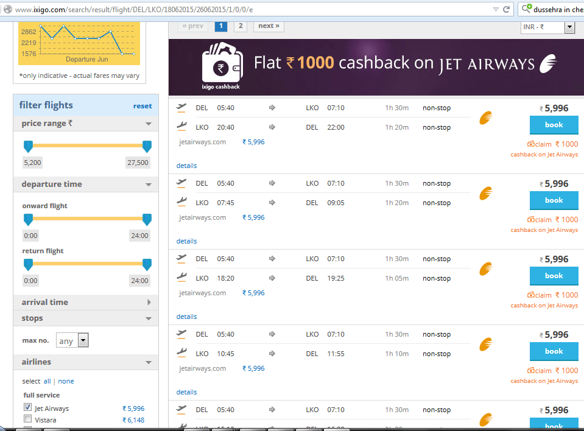
Task: Click the arrow icon between LKO 20:40 and DEL 22:00
Action: pos(272,127)
